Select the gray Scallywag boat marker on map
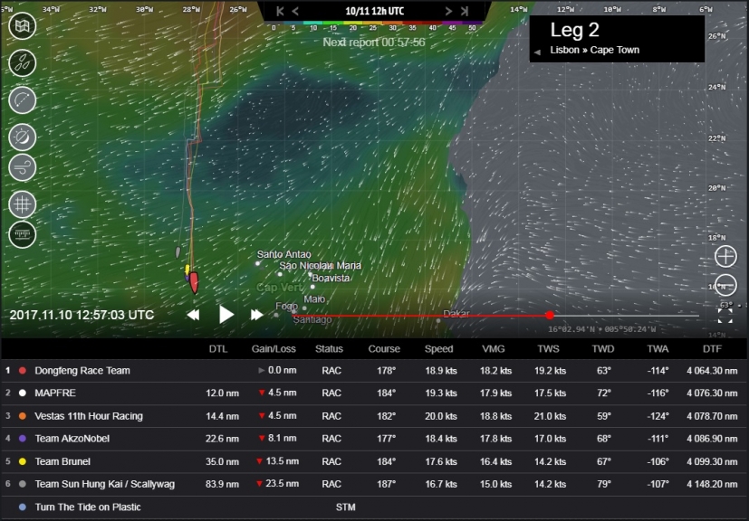This screenshot has height=521, width=749. tap(178, 252)
